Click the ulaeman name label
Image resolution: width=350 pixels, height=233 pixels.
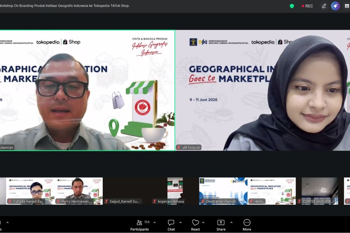point(7,147)
